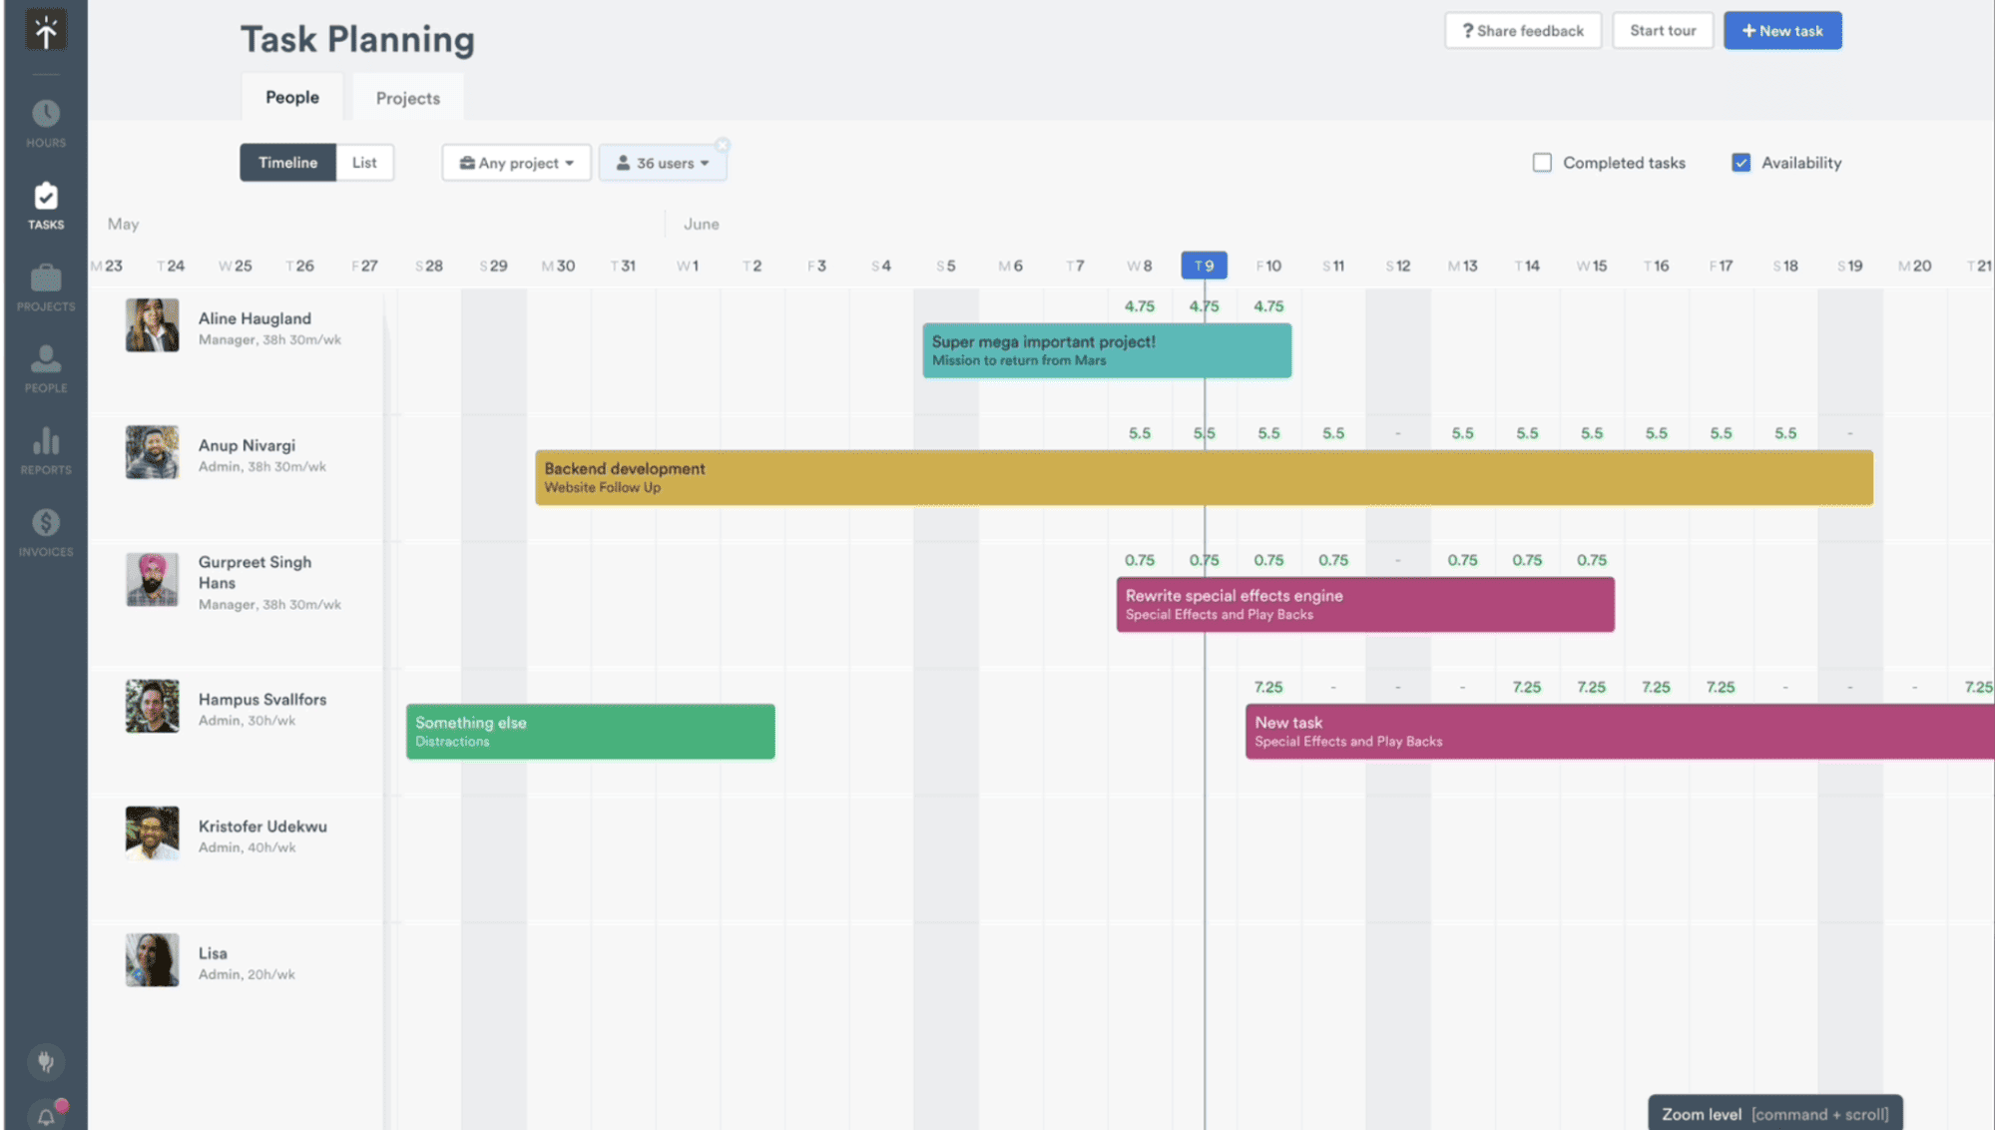
Task: Disable the Availability checkbox
Action: pyautogui.click(x=1741, y=162)
